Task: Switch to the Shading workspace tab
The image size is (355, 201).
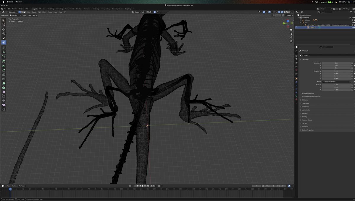Action: 79,9
